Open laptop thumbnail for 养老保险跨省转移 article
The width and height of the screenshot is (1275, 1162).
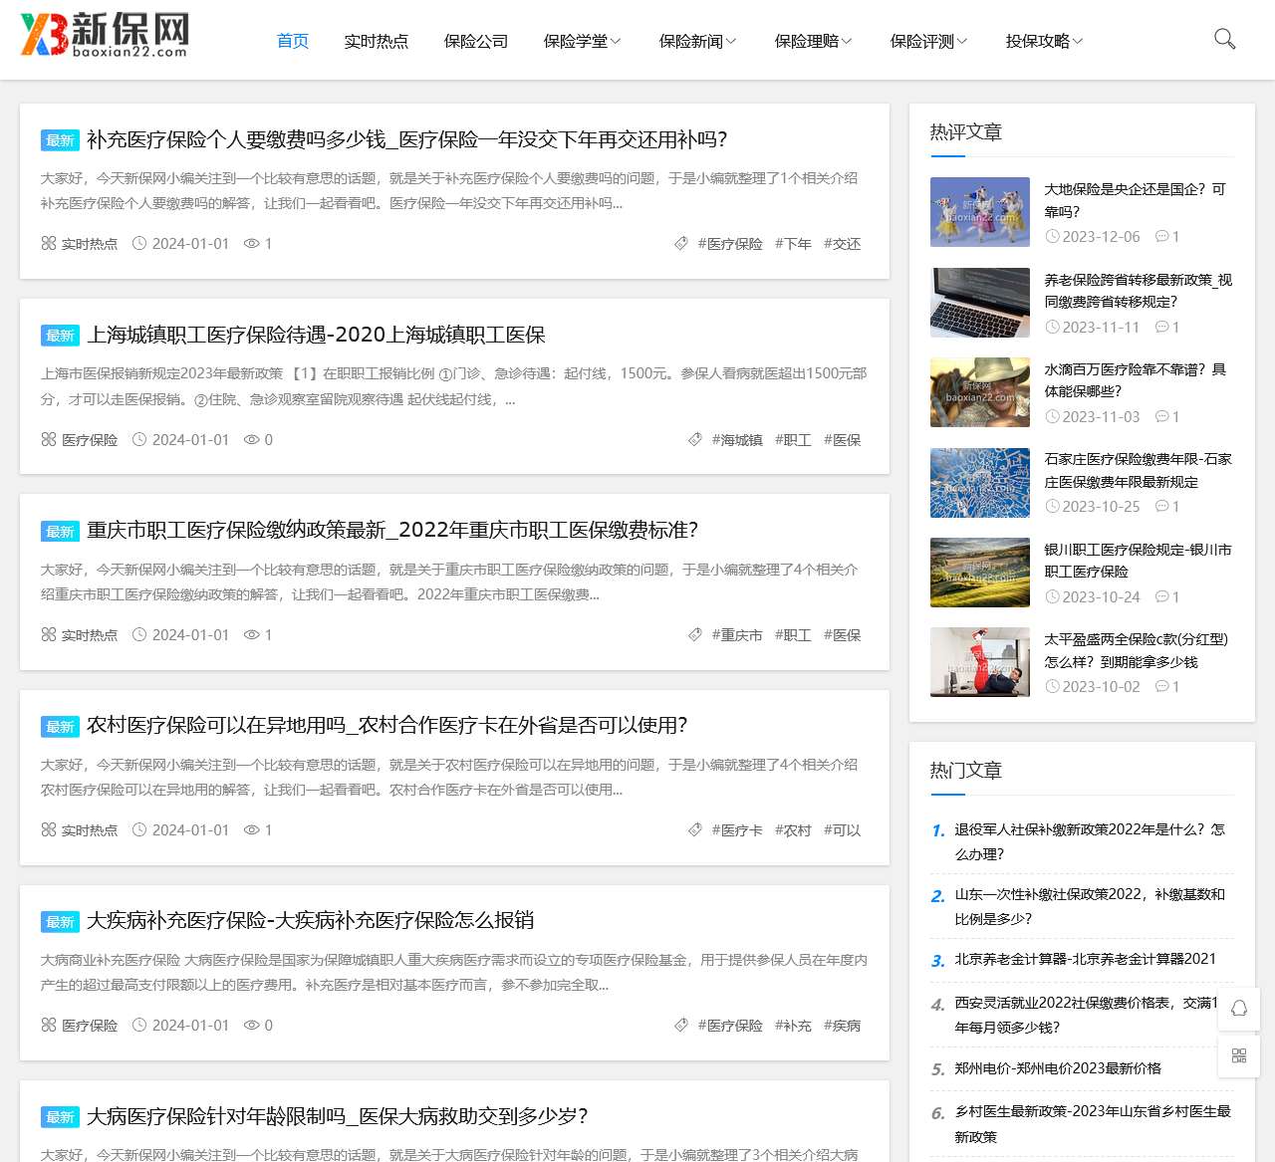[x=980, y=303]
